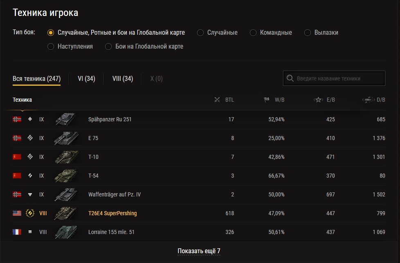
Task: Click the French flag beside Lorraine 155
Action: click(17, 232)
